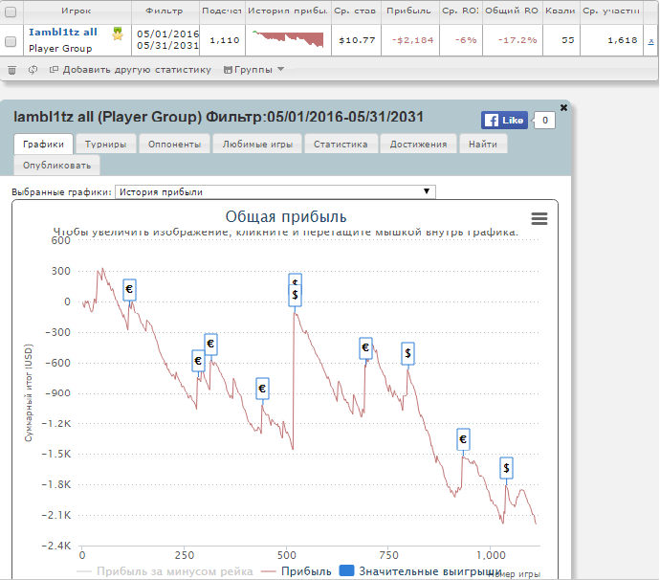Click the euro marker near game 115
The height and width of the screenshot is (580, 660).
(x=130, y=290)
